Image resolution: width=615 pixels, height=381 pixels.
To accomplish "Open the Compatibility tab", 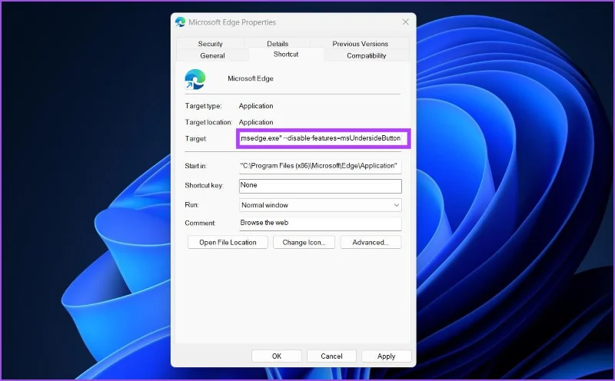I will pos(367,55).
